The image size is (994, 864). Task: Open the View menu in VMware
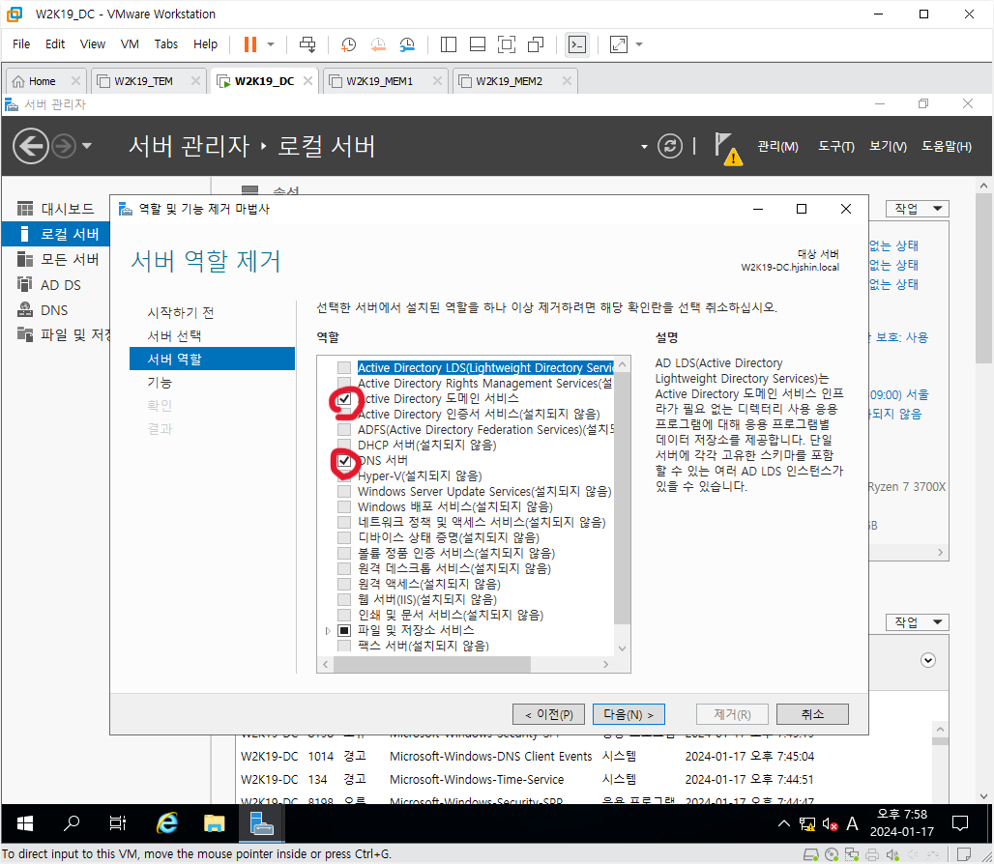click(x=93, y=43)
